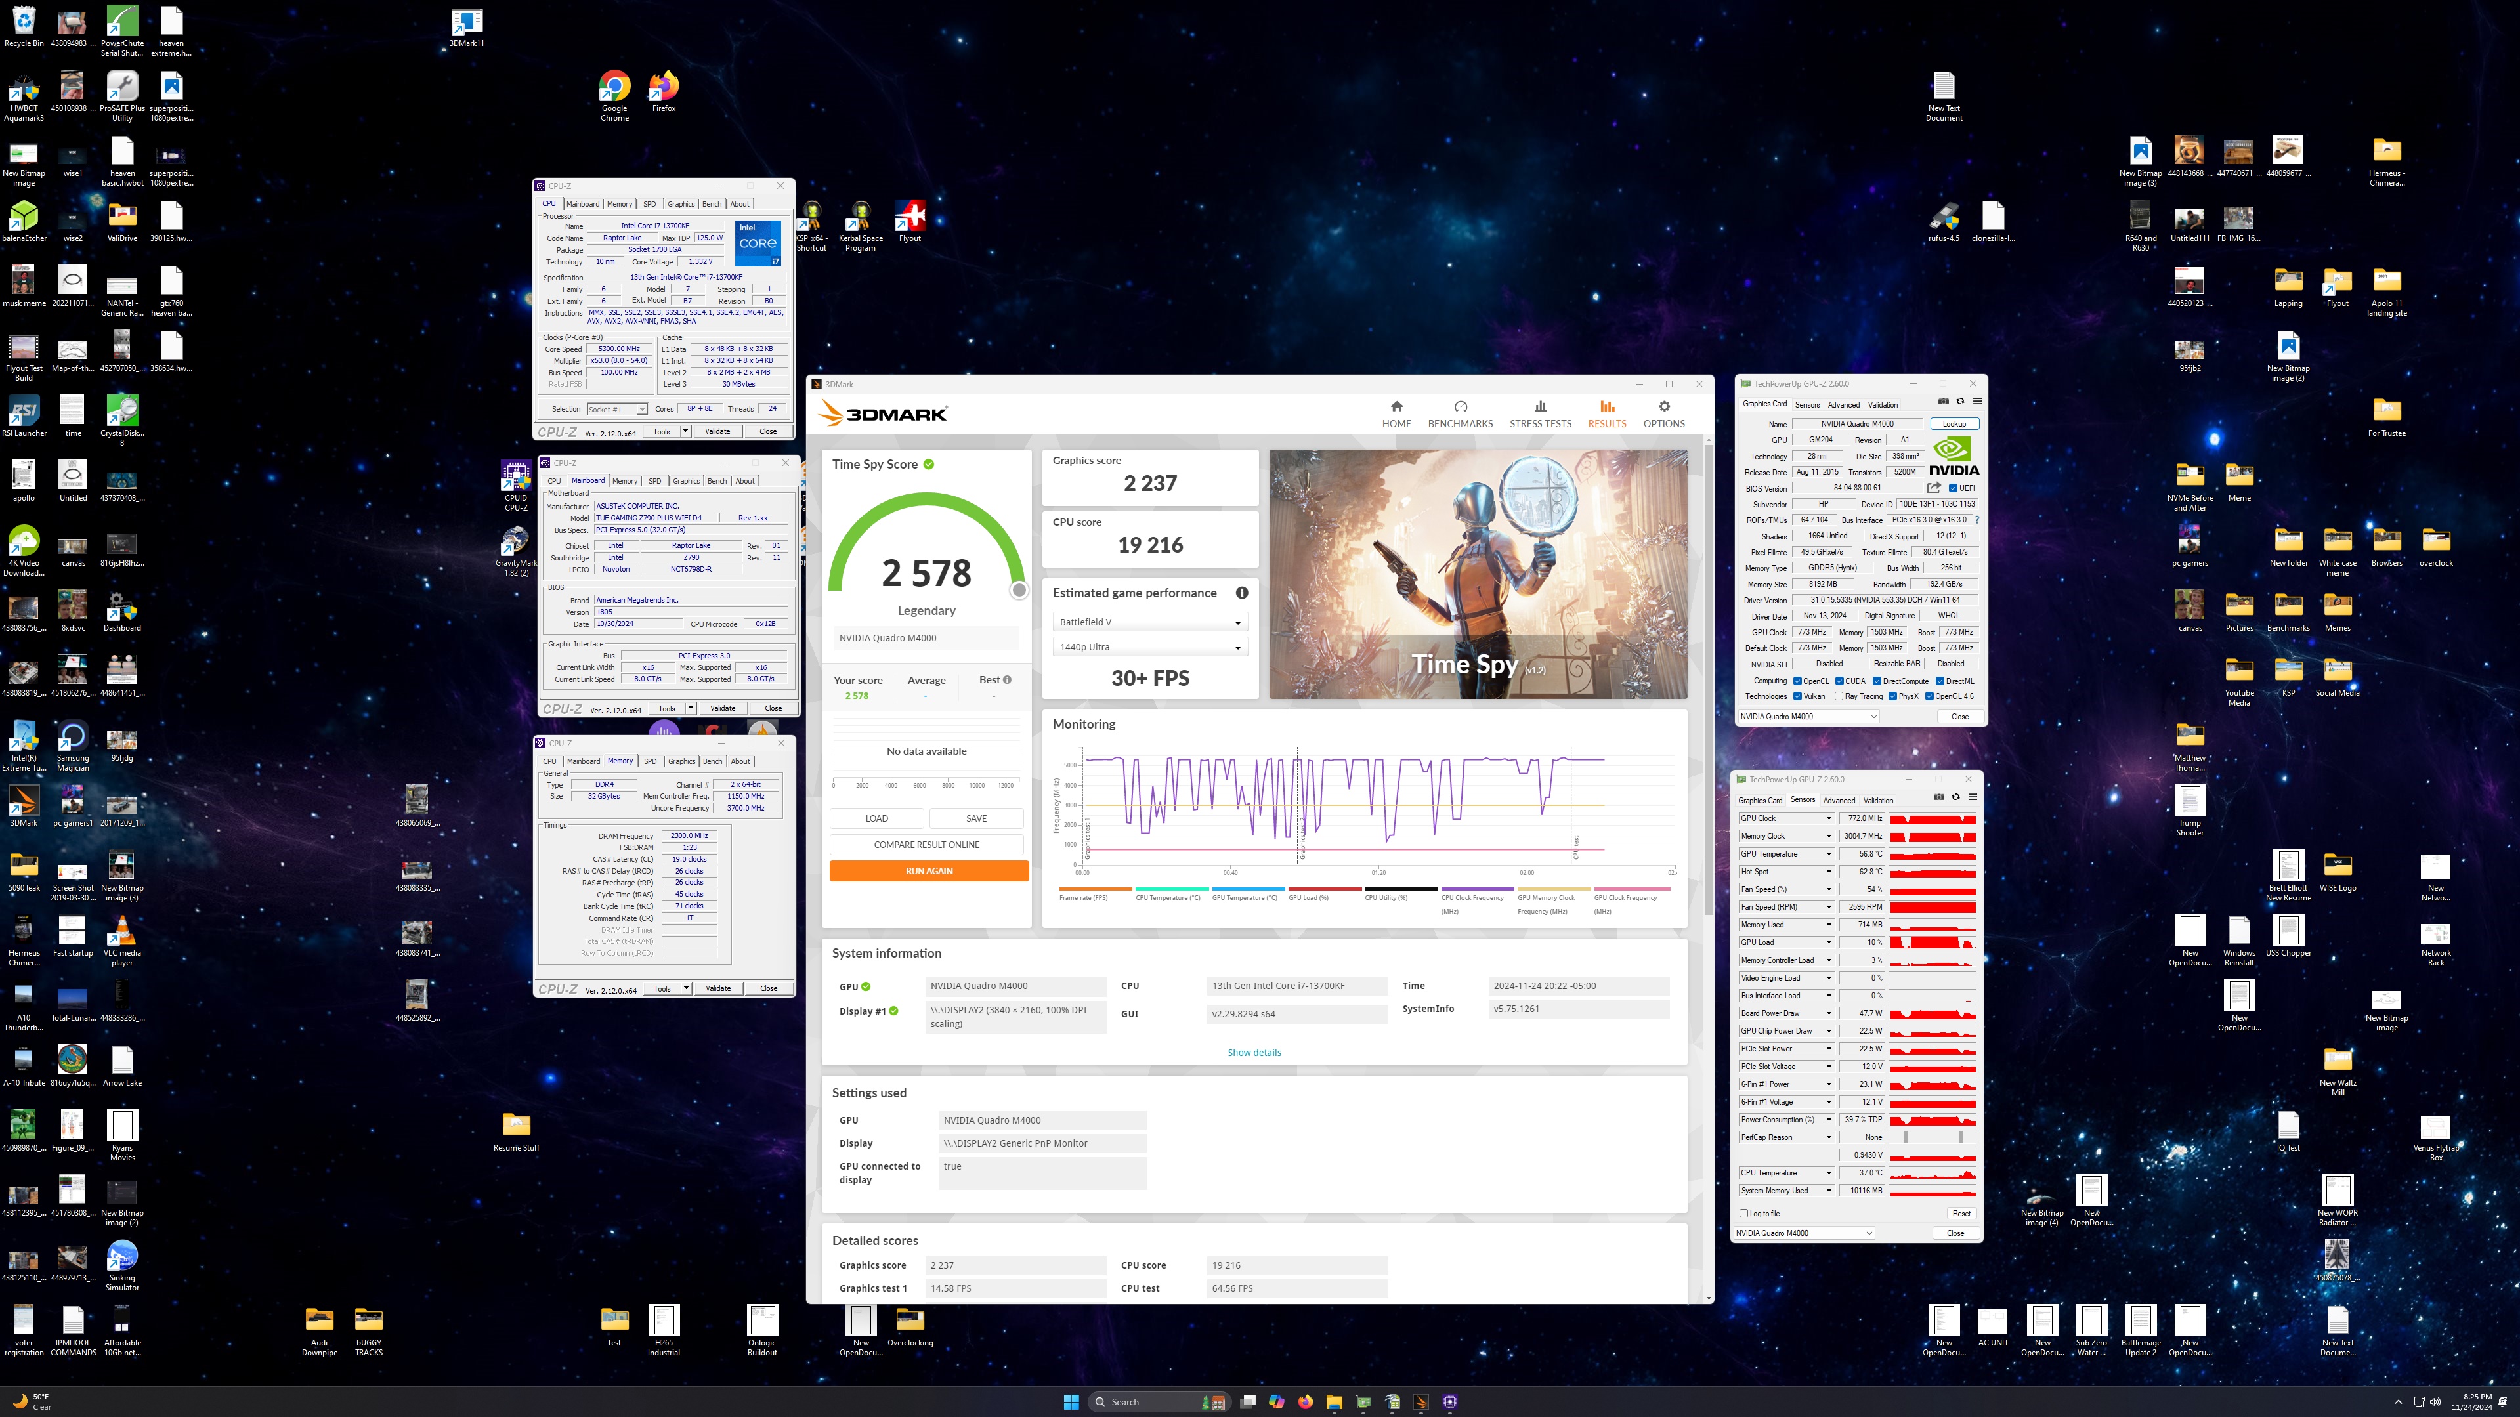Open the Google Chrome desktop icon
The image size is (2520, 1417).
614,96
